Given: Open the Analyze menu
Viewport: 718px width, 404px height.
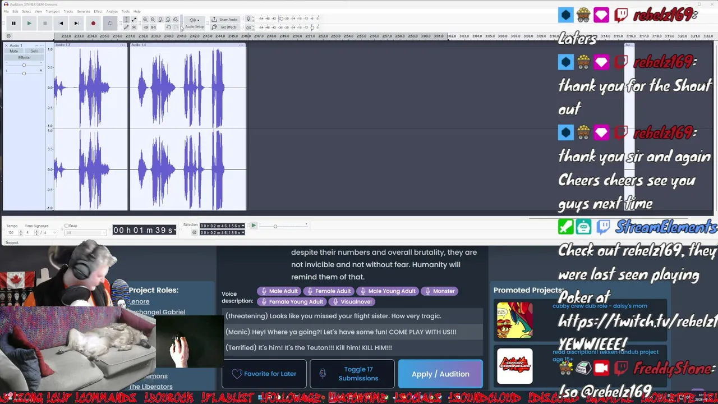Looking at the screenshot, I should click(x=112, y=11).
